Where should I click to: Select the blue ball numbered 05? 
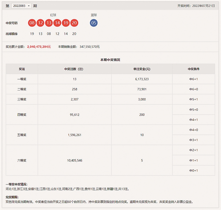[x=94, y=23]
